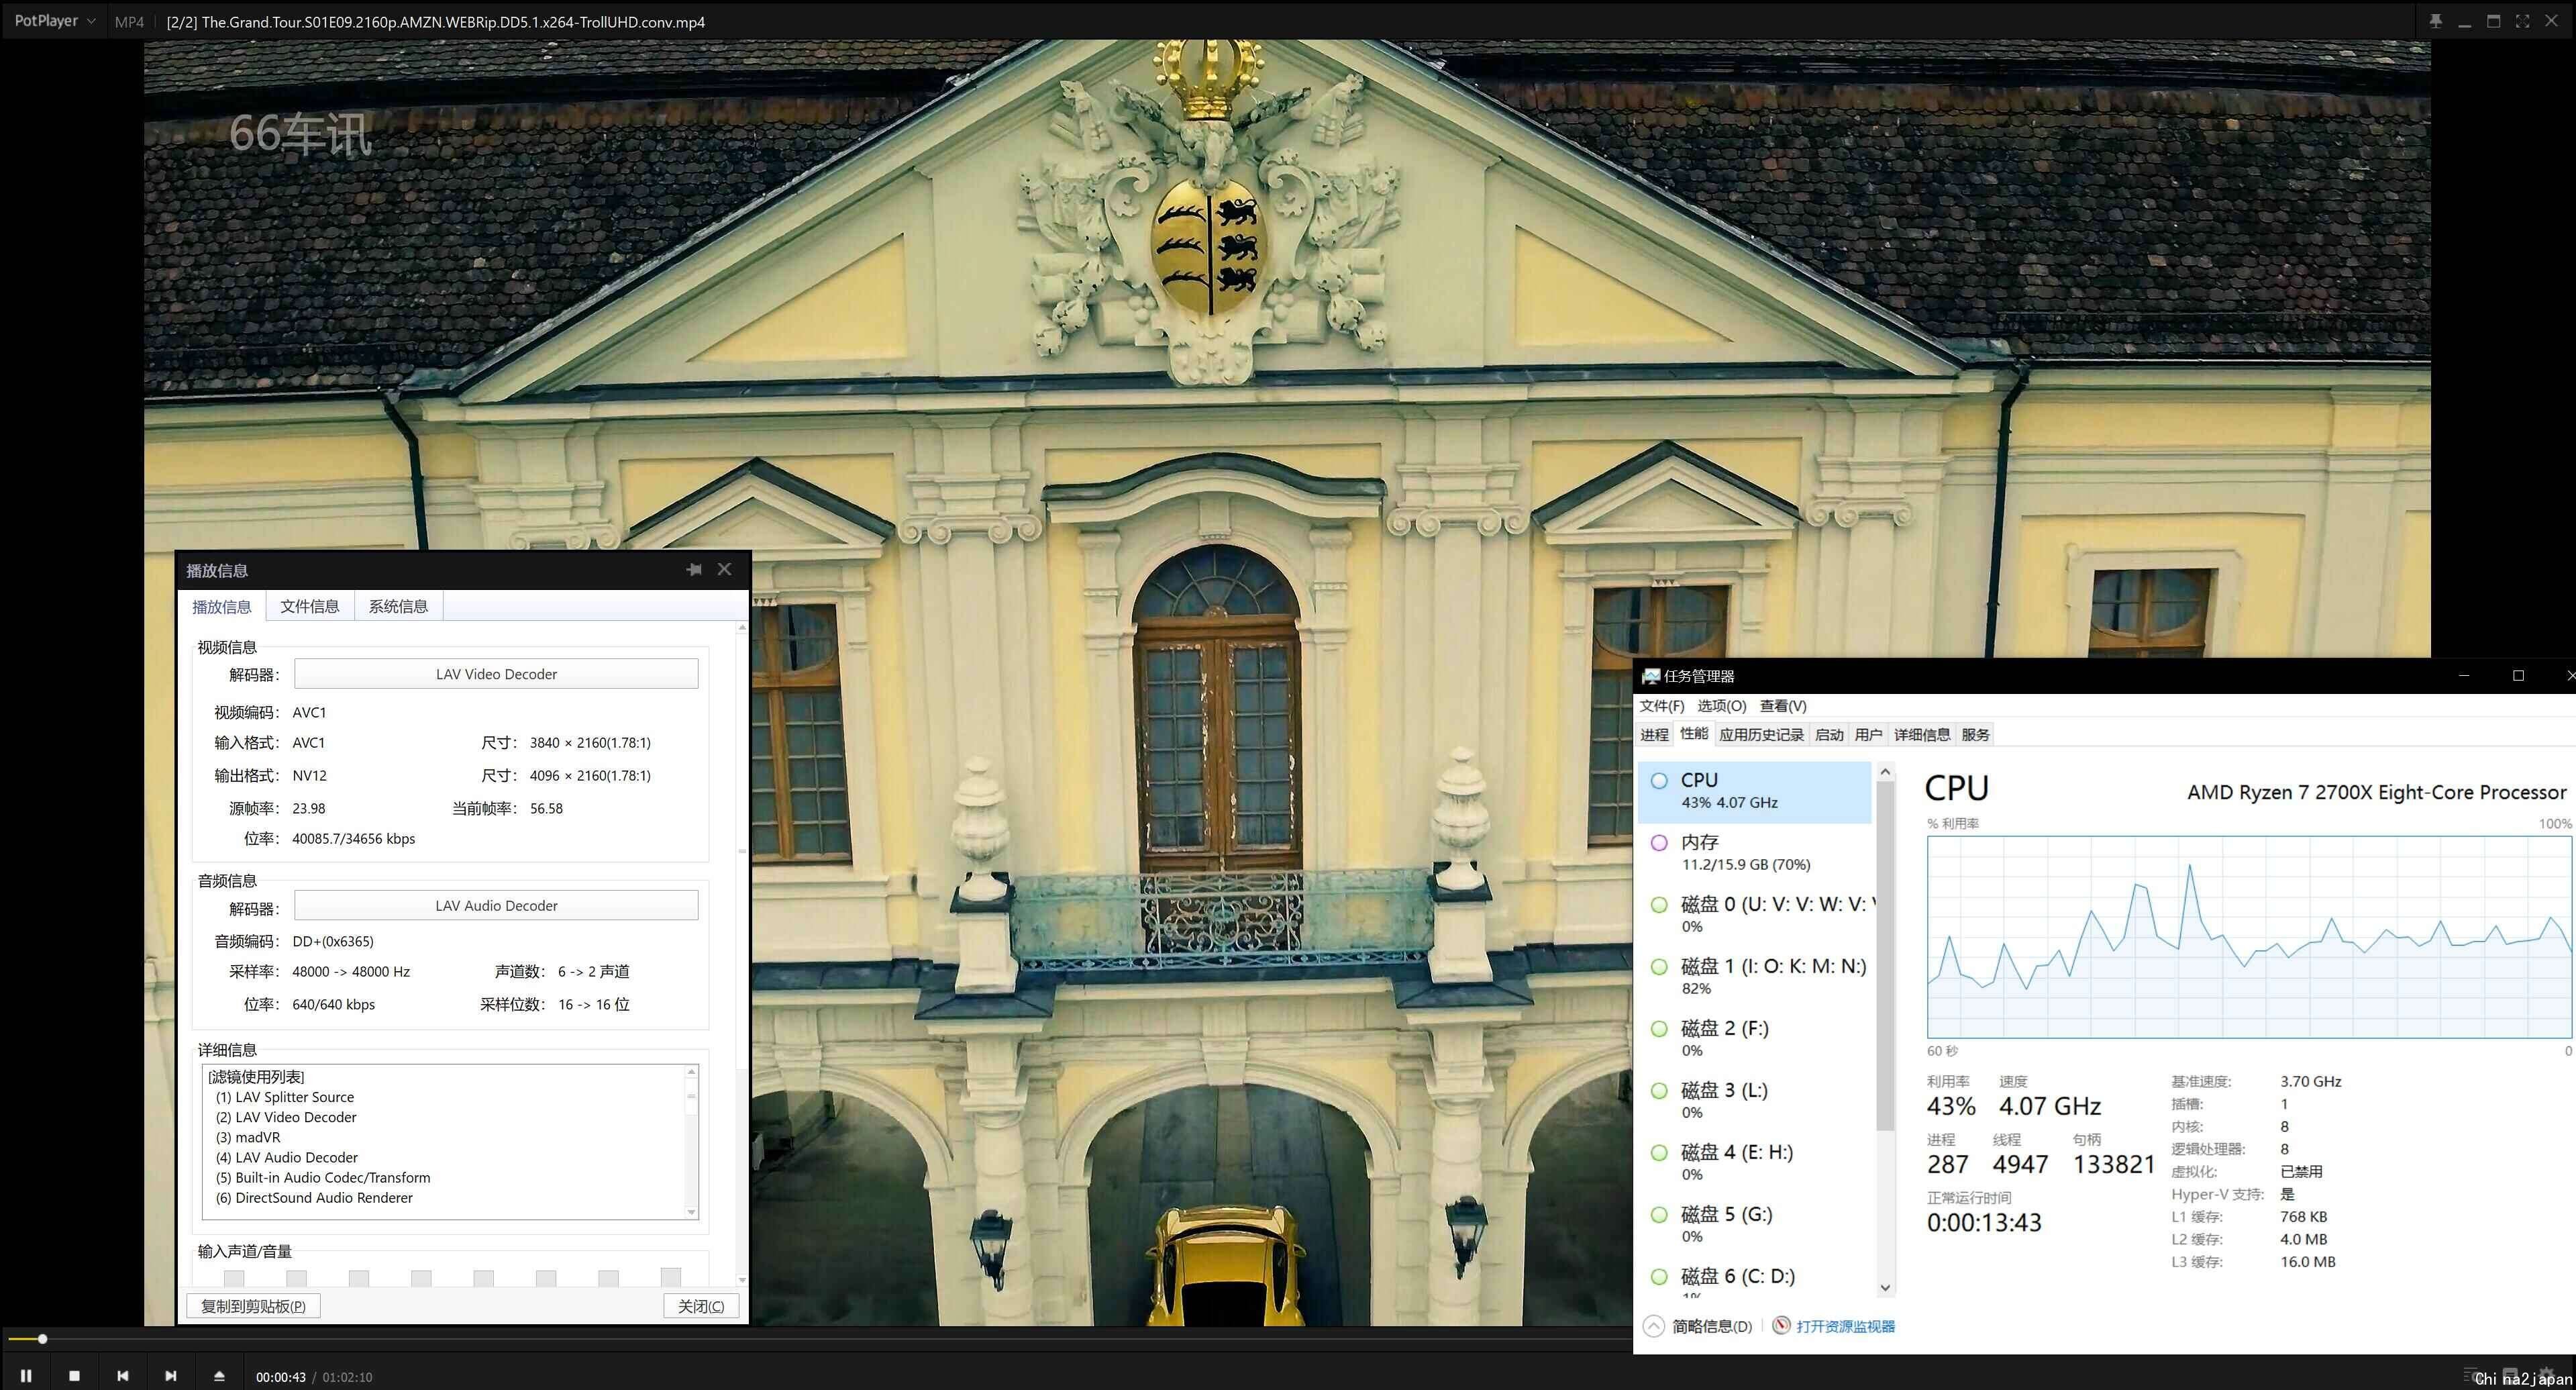2576x1390 pixels.
Task: Select 磁盘 0 in performance sidebar
Action: 1754,915
